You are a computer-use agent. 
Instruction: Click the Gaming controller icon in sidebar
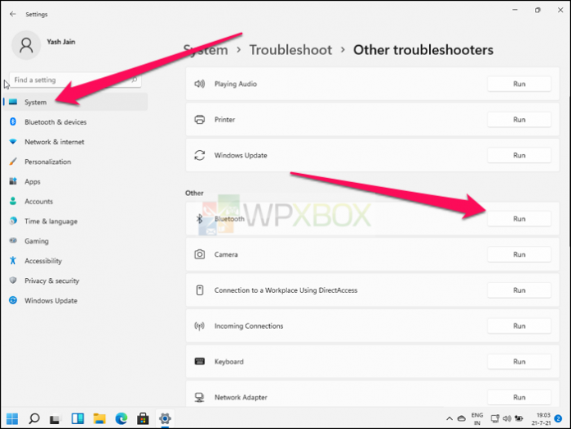[x=13, y=240]
